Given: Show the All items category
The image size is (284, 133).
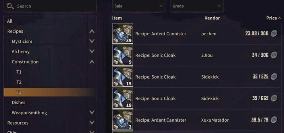Looking at the screenshot, I should 10,21.
